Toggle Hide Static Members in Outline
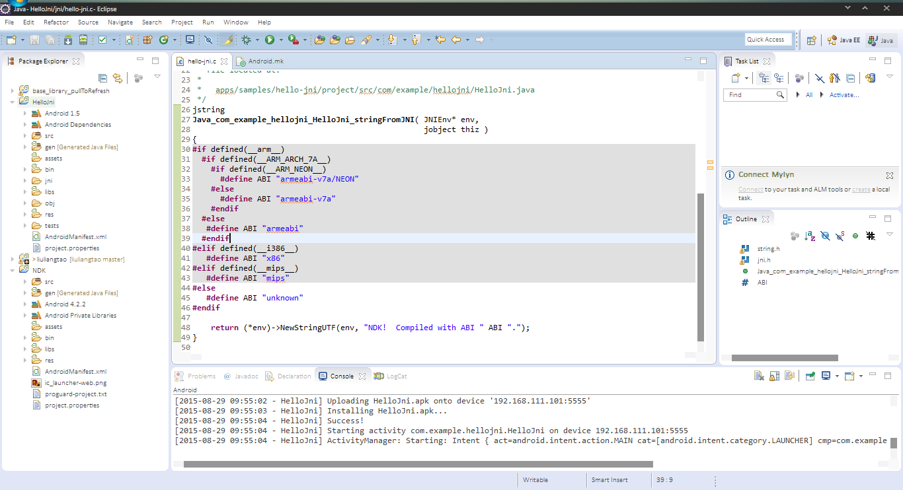Image resolution: width=903 pixels, height=490 pixels. coord(840,236)
